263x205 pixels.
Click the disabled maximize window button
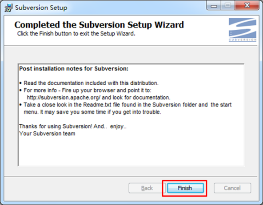click(228, 6)
